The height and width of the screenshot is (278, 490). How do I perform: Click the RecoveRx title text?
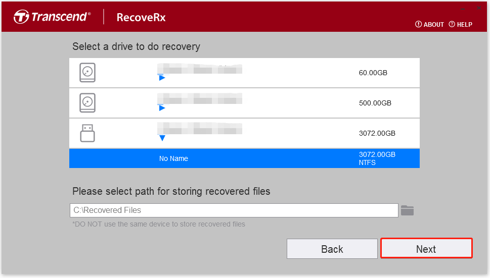tap(141, 17)
